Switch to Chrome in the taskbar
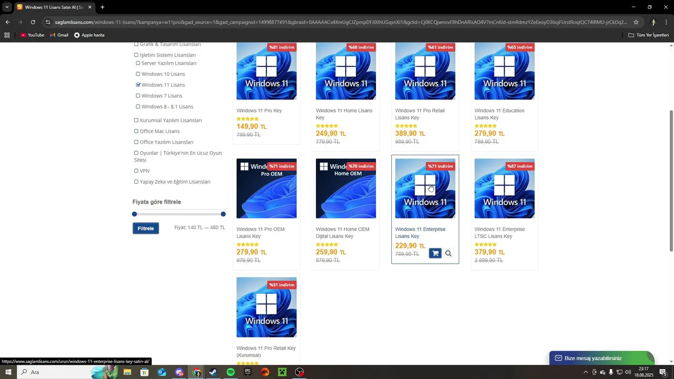This screenshot has height=379, width=674. (196, 372)
